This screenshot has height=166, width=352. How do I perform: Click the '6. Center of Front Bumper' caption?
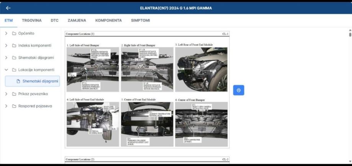click(x=190, y=100)
